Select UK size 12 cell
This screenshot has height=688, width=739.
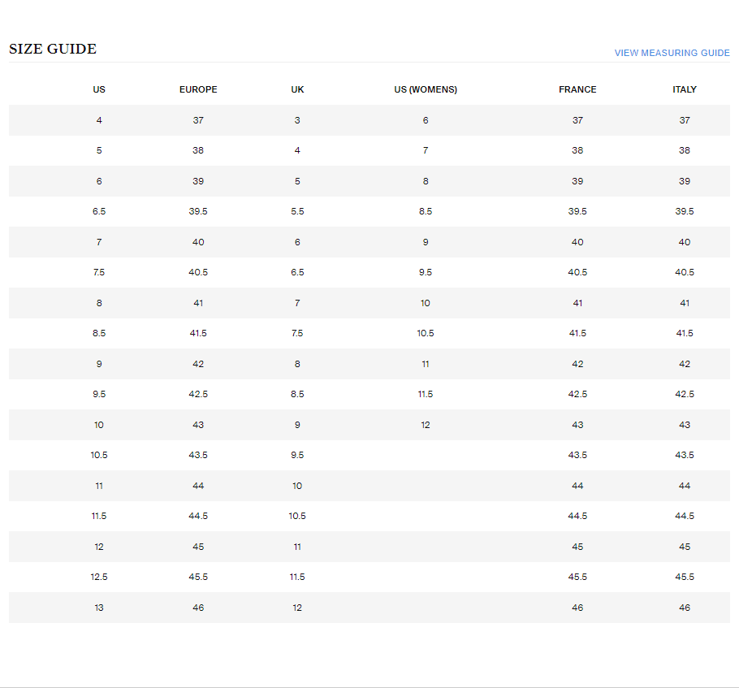pos(297,608)
